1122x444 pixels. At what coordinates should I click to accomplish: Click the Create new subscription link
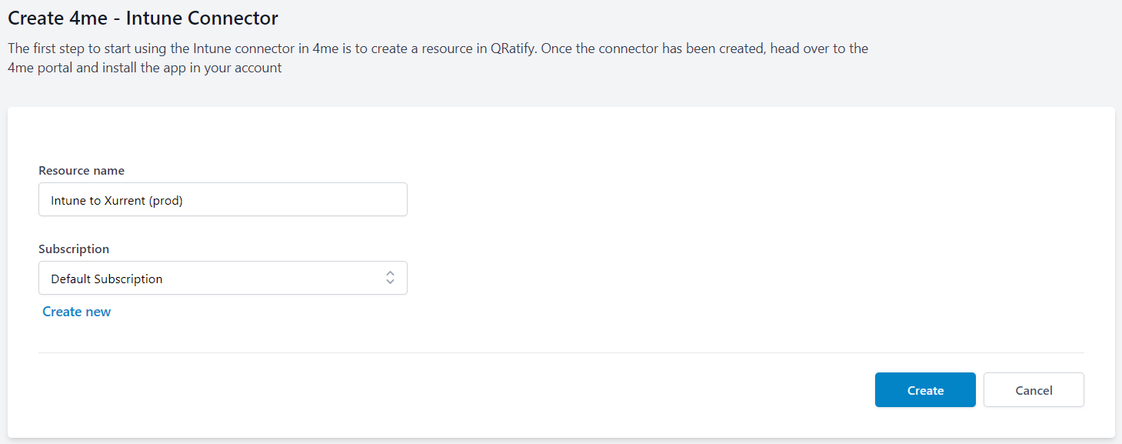click(x=76, y=312)
